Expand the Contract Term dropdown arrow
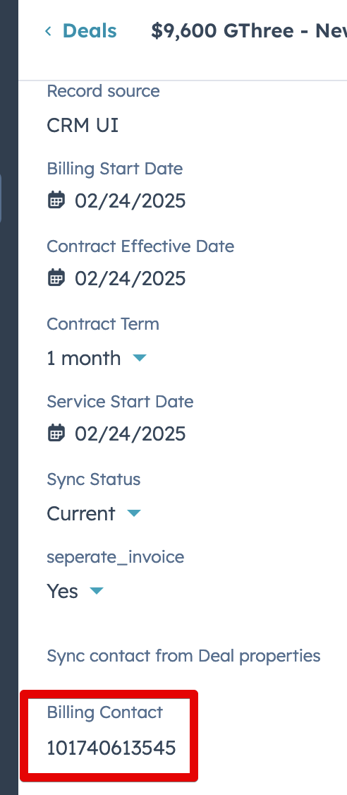The image size is (347, 795). (140, 358)
